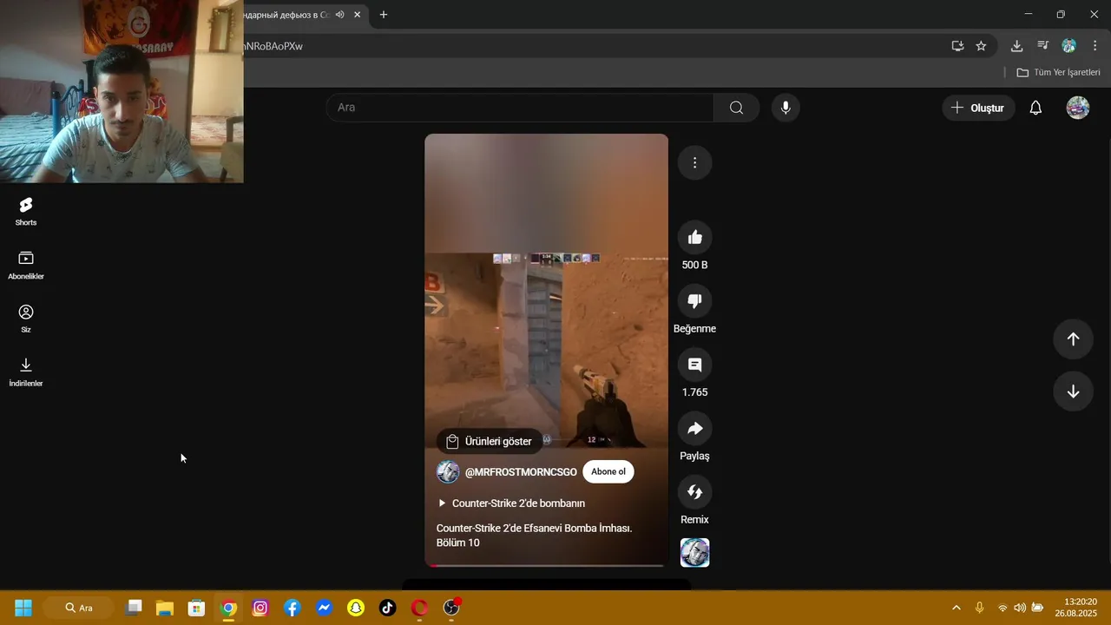Viewport: 1111px width, 625px height.
Task: Focus the YouTube Ara search field
Action: pyautogui.click(x=520, y=108)
